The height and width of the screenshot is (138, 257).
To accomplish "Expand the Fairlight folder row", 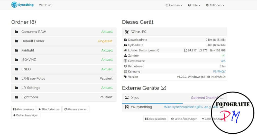I will 64,50.
